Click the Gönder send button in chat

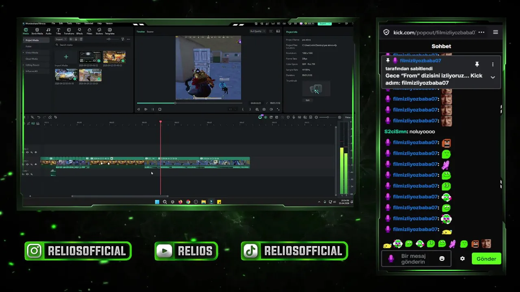(486, 259)
